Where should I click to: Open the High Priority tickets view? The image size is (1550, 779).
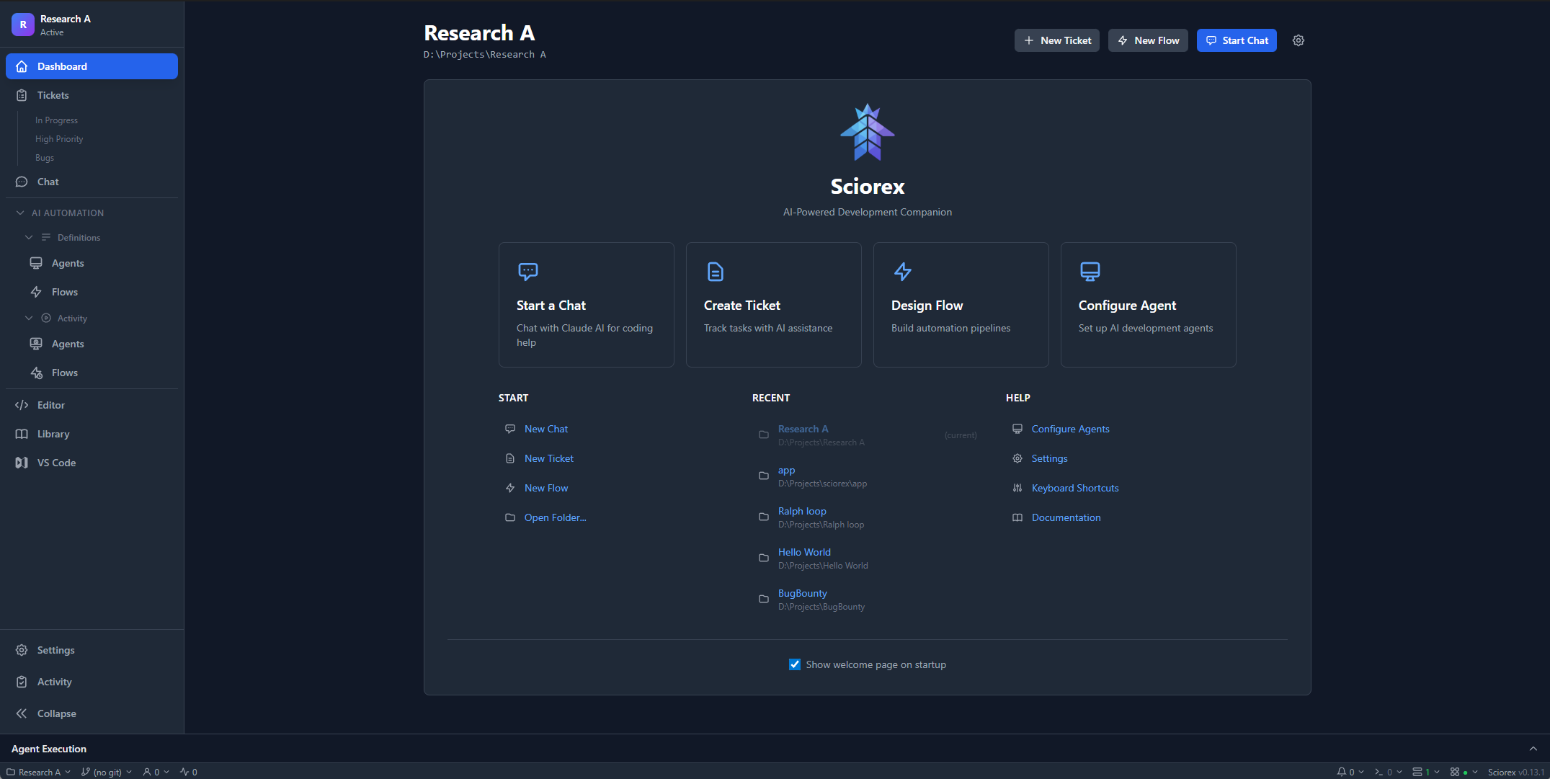(x=59, y=138)
